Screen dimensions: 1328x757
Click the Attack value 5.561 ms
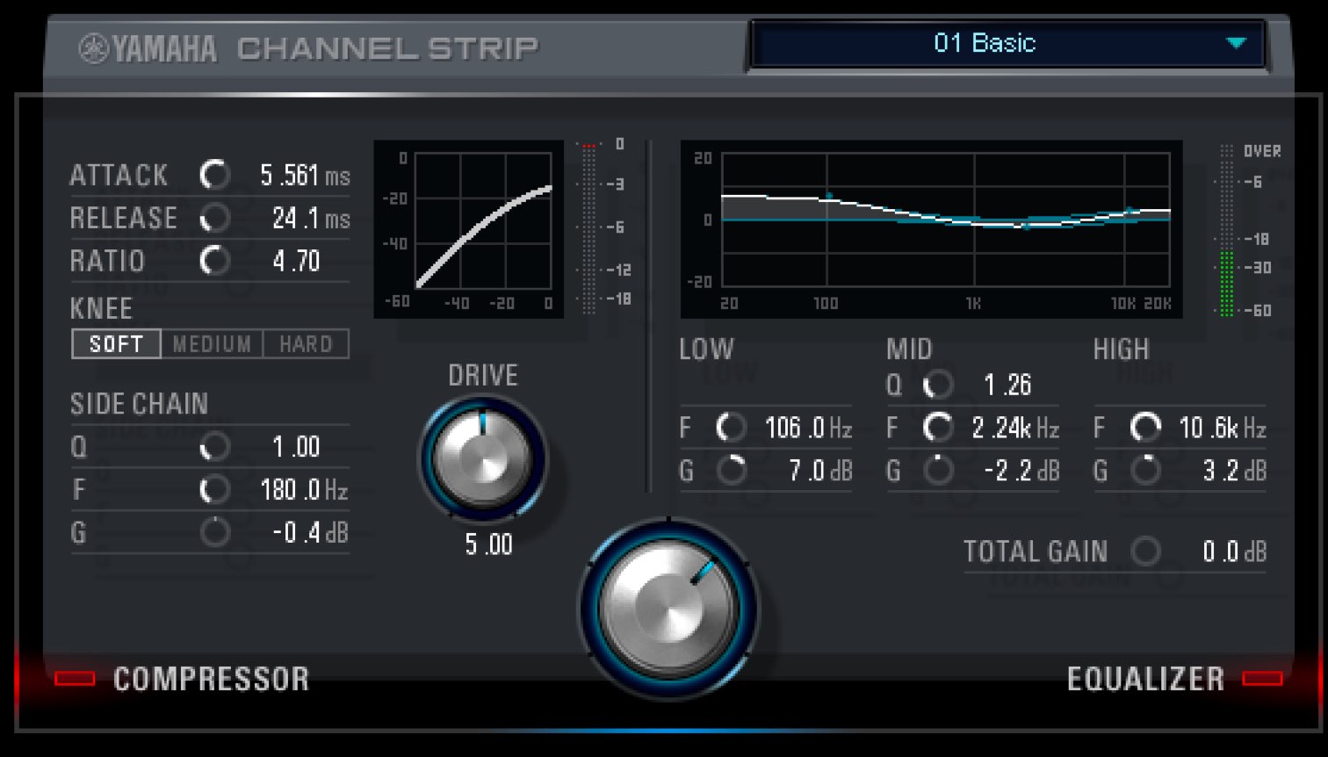click(305, 176)
